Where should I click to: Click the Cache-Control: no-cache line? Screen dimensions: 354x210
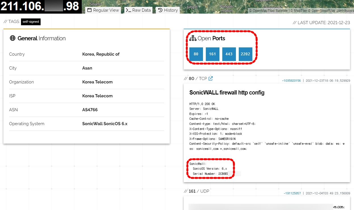point(209,119)
